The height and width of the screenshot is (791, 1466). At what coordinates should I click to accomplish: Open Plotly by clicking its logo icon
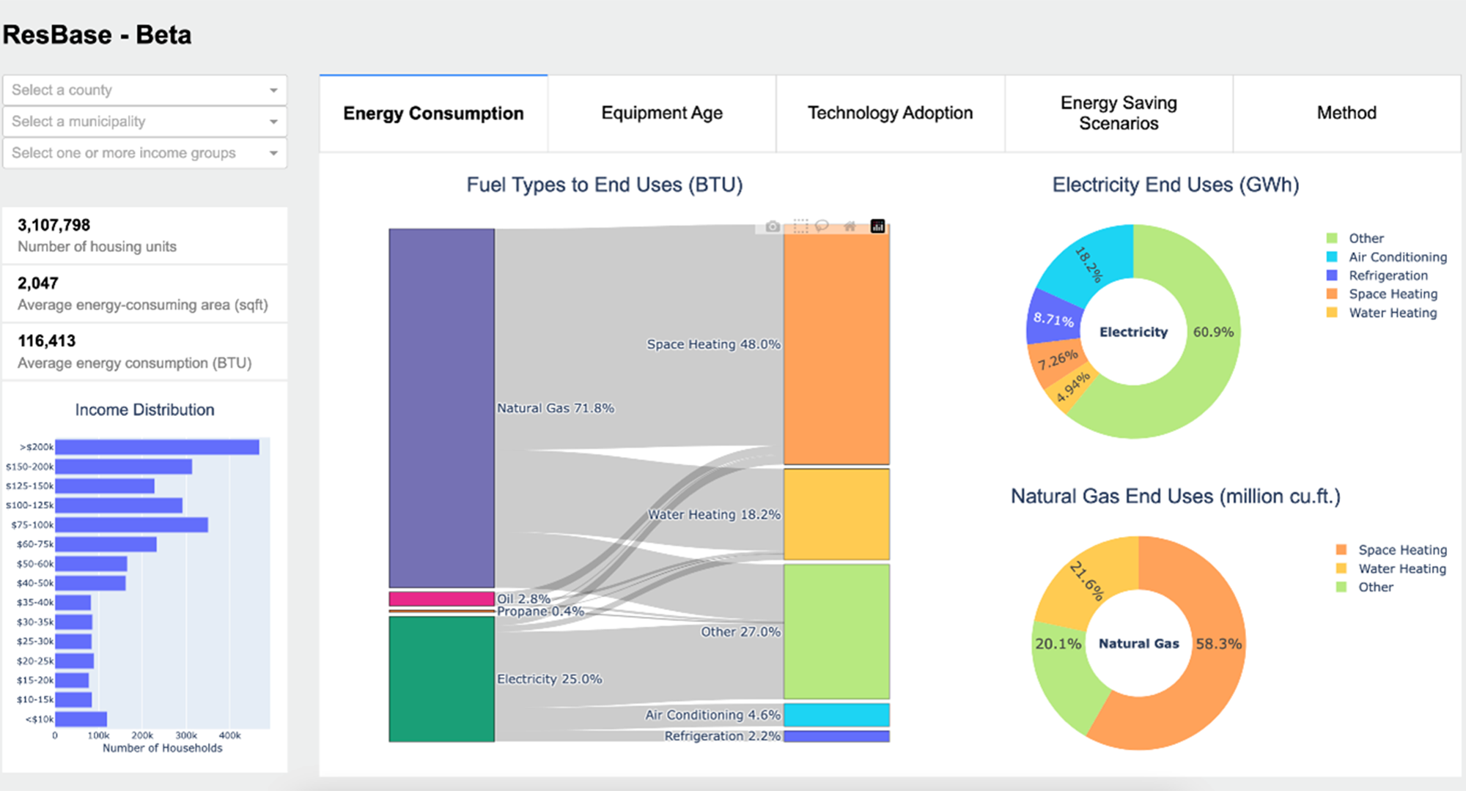(877, 226)
